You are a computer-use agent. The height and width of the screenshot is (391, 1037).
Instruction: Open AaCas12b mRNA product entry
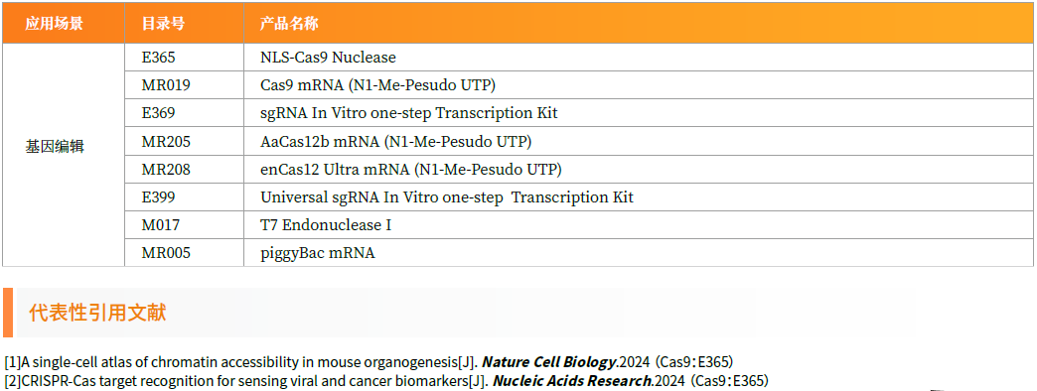pyautogui.click(x=396, y=141)
